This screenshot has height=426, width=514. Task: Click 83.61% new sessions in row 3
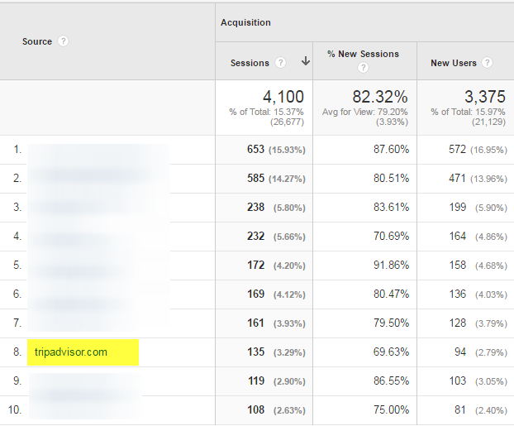click(x=391, y=207)
